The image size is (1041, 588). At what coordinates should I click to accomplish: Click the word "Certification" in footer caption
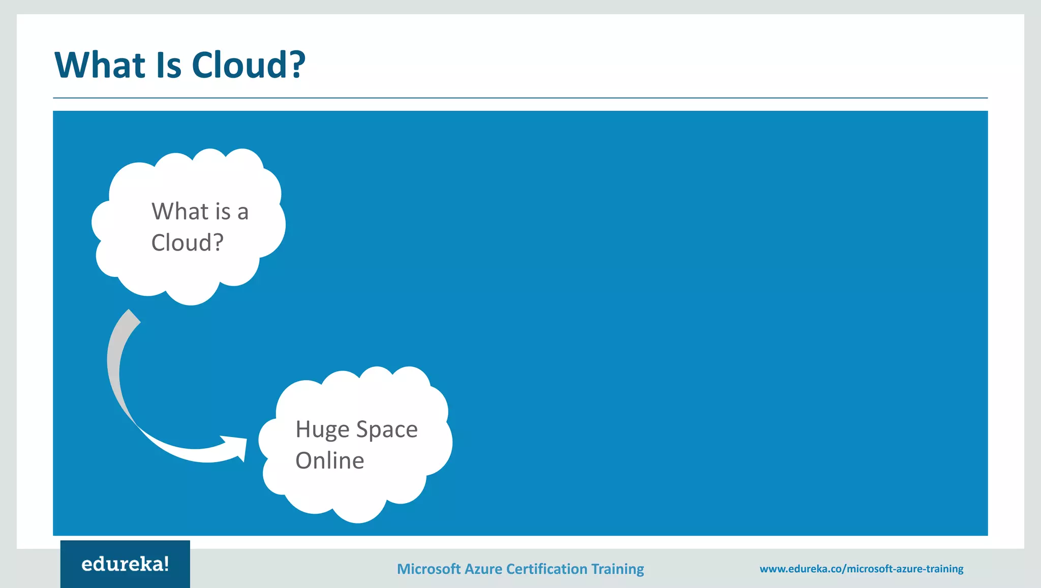pyautogui.click(x=547, y=569)
